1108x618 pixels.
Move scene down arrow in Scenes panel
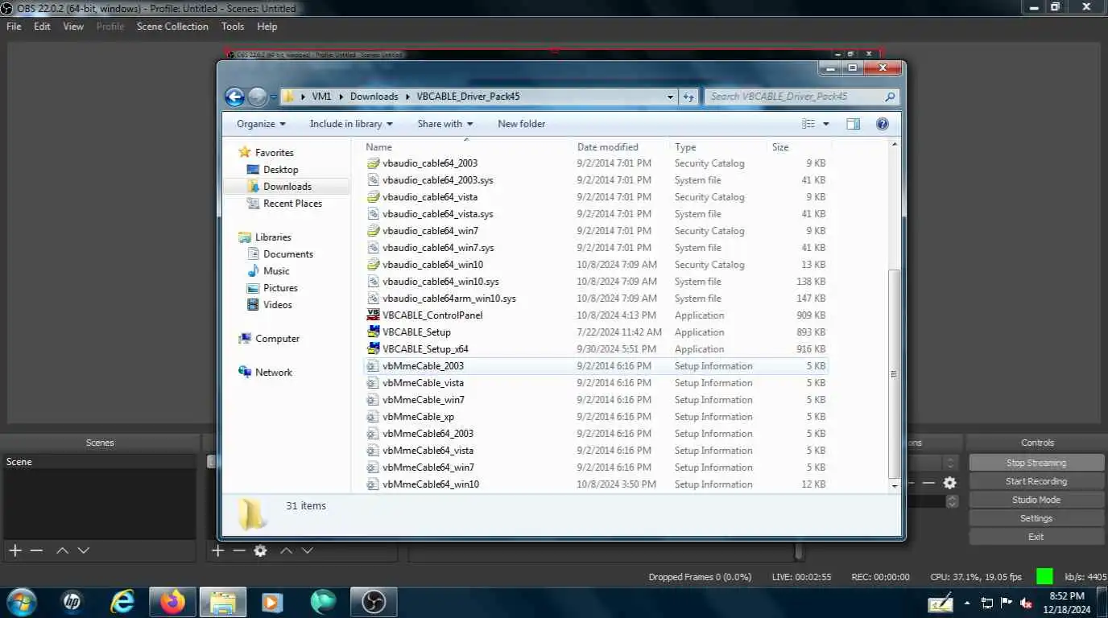point(83,550)
